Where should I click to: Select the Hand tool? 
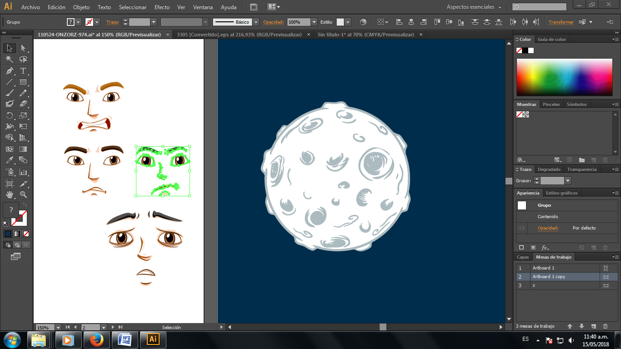(x=9, y=194)
